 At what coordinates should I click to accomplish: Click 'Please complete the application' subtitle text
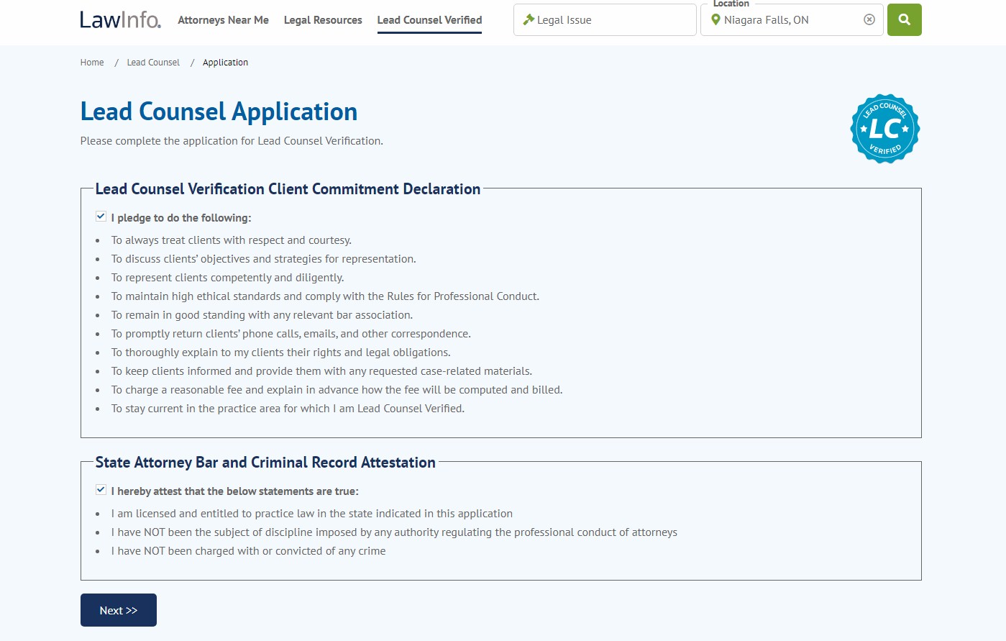(x=232, y=141)
